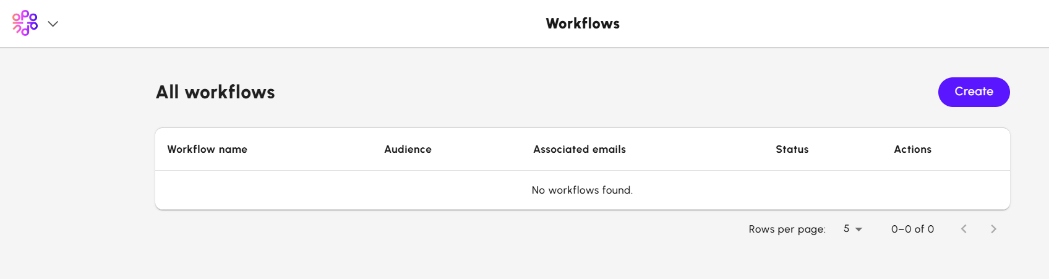The height and width of the screenshot is (279, 1049).
Task: Click the Workflows page title
Action: pos(583,24)
